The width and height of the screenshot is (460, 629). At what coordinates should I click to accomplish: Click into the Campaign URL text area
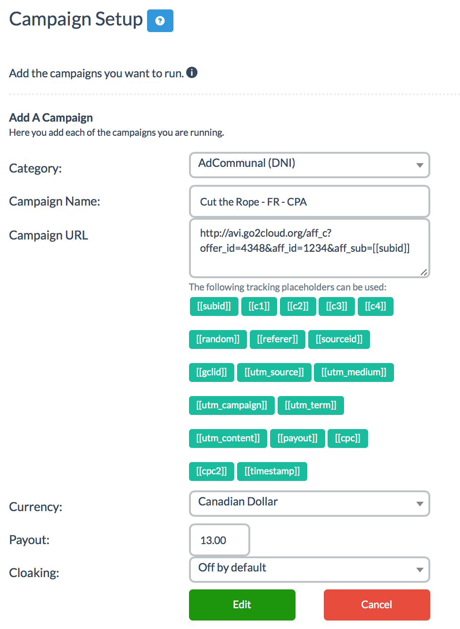[310, 248]
